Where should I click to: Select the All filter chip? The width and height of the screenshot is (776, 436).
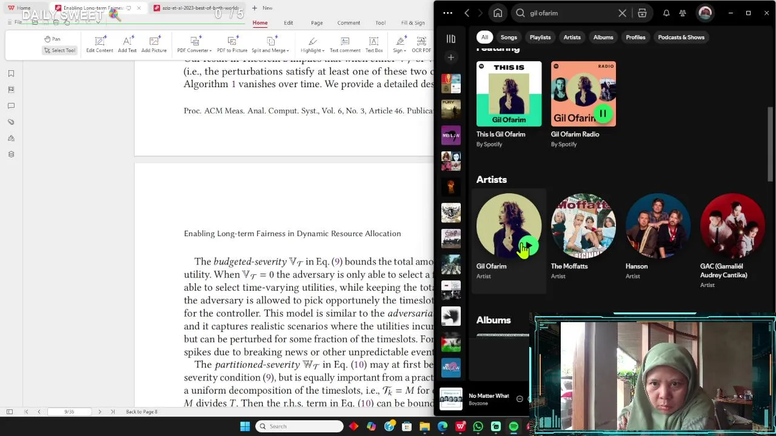click(x=484, y=37)
